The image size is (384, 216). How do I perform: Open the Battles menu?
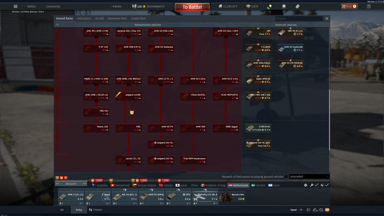click(x=31, y=7)
